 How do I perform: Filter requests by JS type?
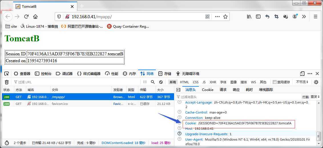coord(204,82)
